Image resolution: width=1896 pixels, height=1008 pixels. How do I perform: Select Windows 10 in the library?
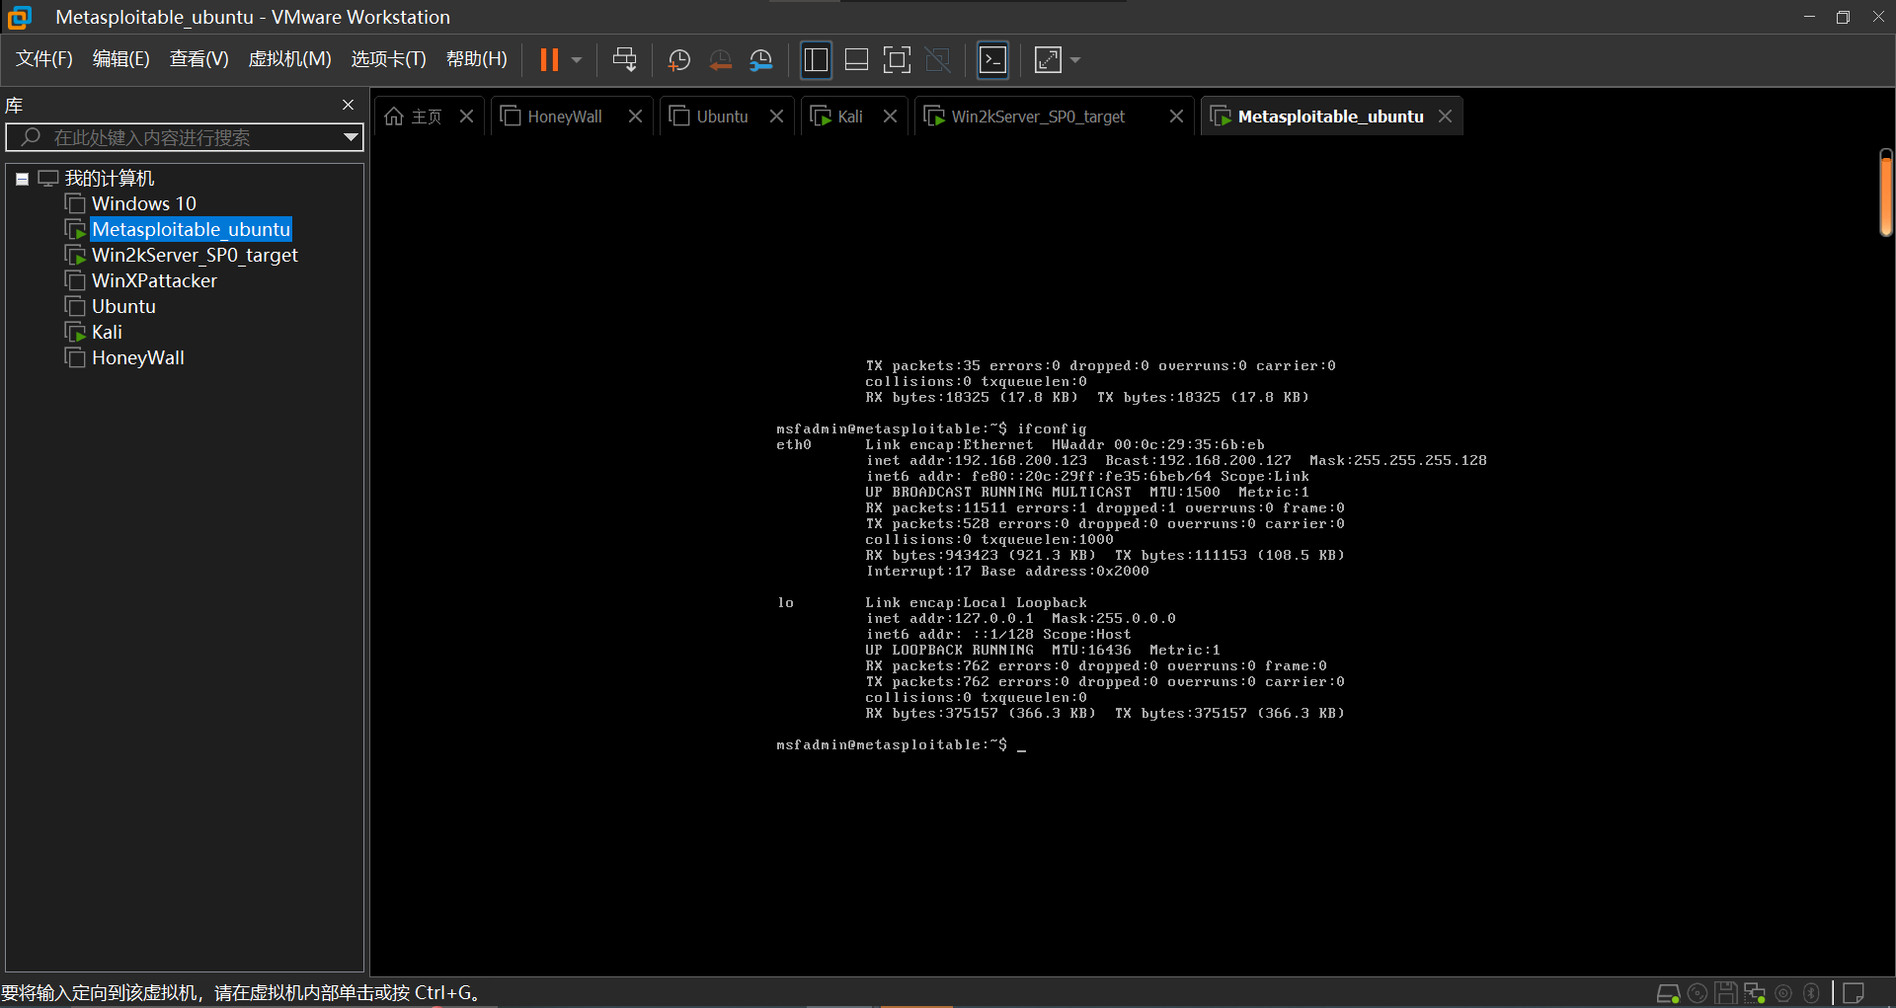click(x=144, y=204)
